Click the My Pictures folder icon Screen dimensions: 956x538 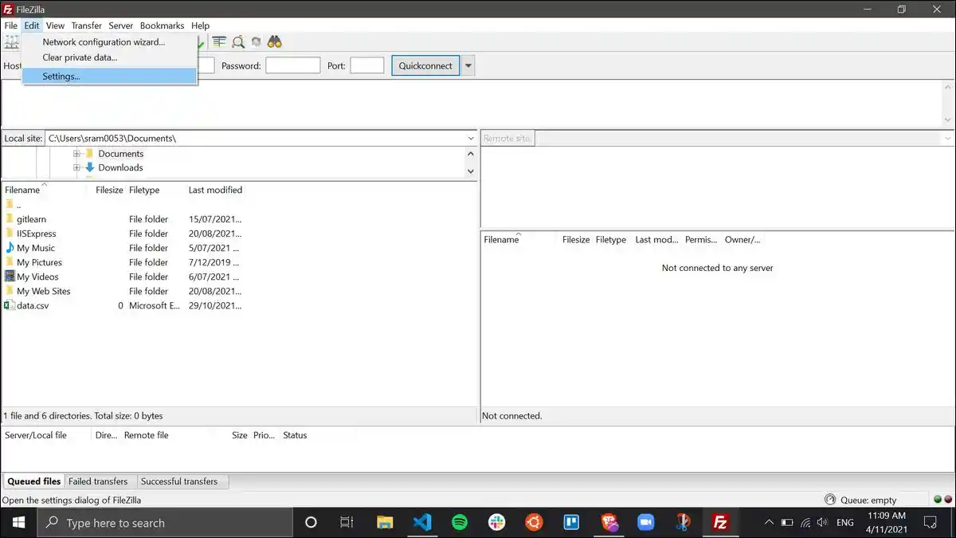[10, 262]
